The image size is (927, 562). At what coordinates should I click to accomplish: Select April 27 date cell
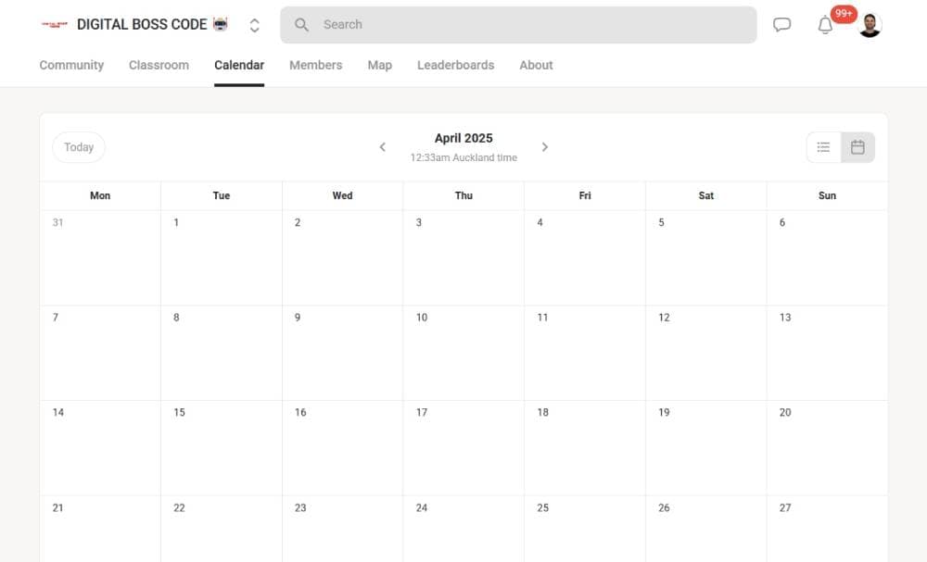point(827,529)
